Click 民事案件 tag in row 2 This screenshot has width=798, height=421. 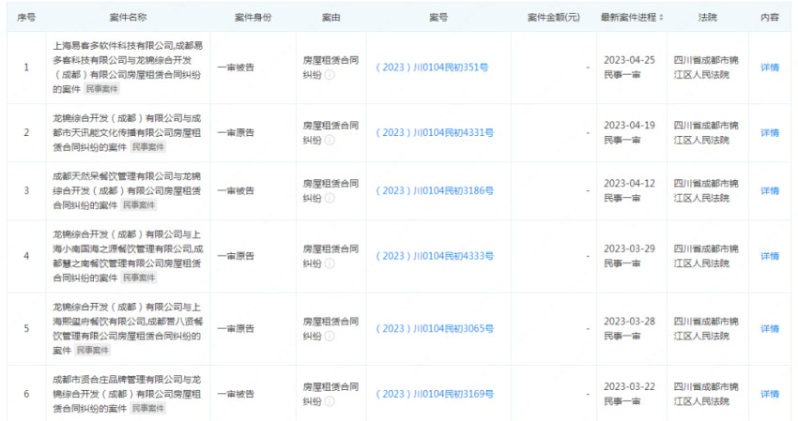point(147,147)
